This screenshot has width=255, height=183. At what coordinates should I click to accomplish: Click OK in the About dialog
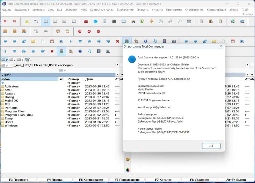211,146
